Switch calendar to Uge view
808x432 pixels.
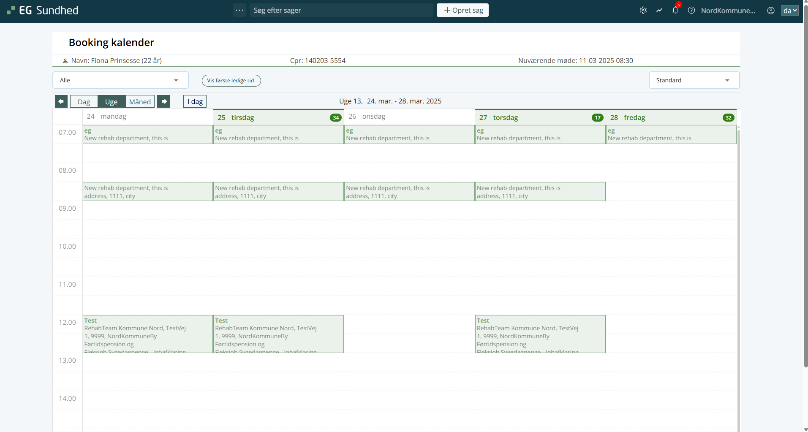[x=112, y=102]
